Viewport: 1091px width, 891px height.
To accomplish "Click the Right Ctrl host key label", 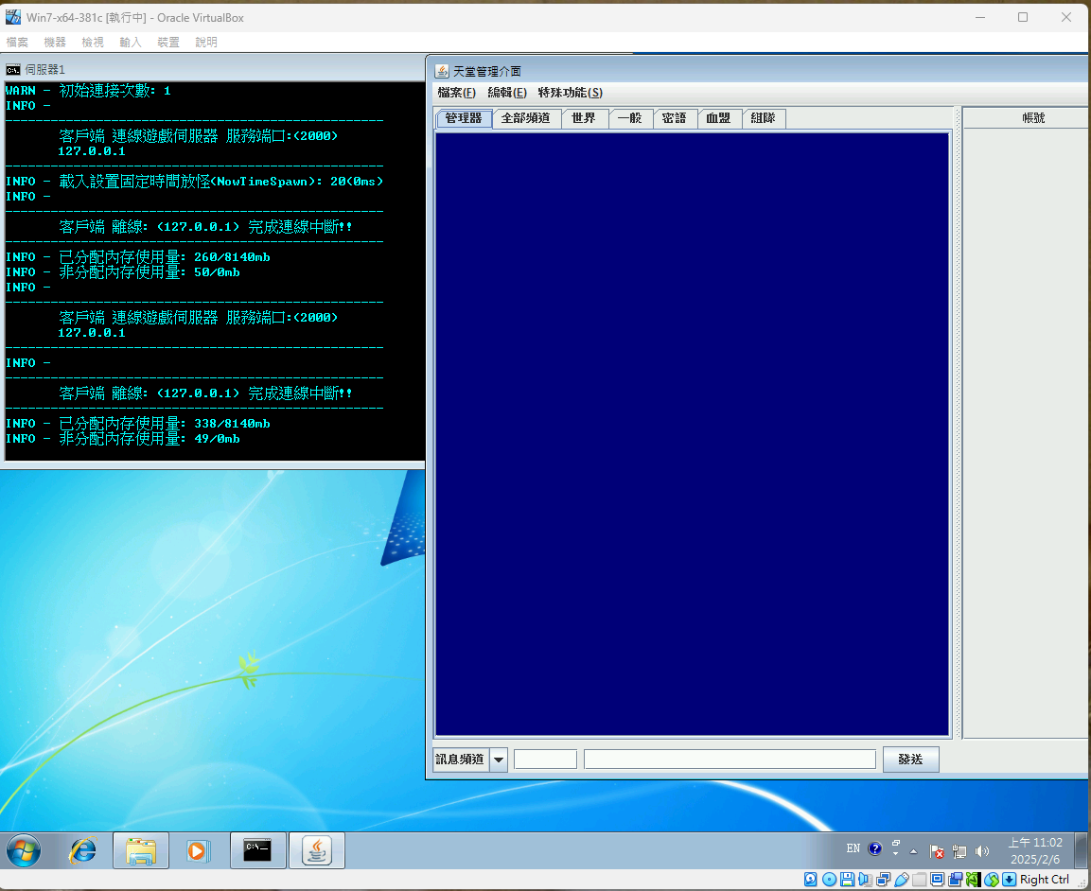I will pyautogui.click(x=1045, y=879).
